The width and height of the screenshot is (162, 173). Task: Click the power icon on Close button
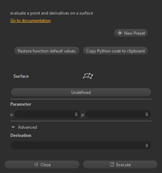coord(36,164)
